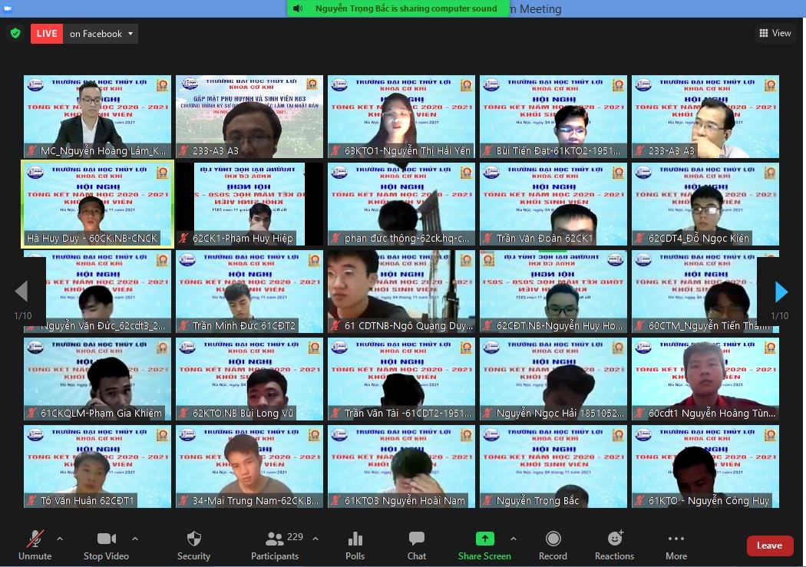The height and width of the screenshot is (567, 806).
Task: Select Hà Huy Duy's video tile
Action: [x=97, y=204]
